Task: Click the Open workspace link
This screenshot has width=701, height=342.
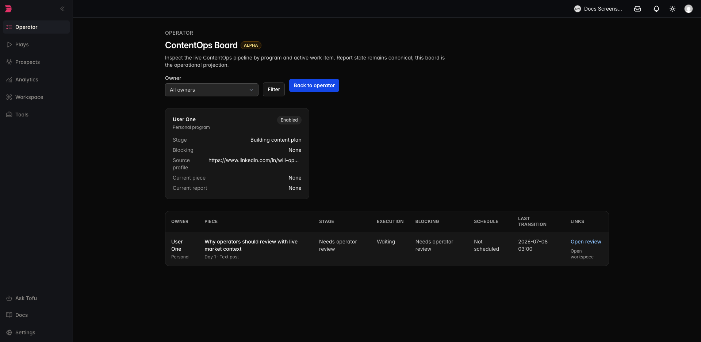Action: tap(582, 254)
